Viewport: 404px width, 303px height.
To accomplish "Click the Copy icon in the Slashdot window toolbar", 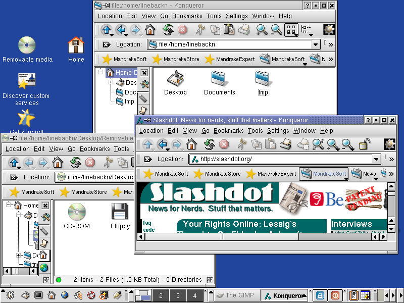I will 256,144.
